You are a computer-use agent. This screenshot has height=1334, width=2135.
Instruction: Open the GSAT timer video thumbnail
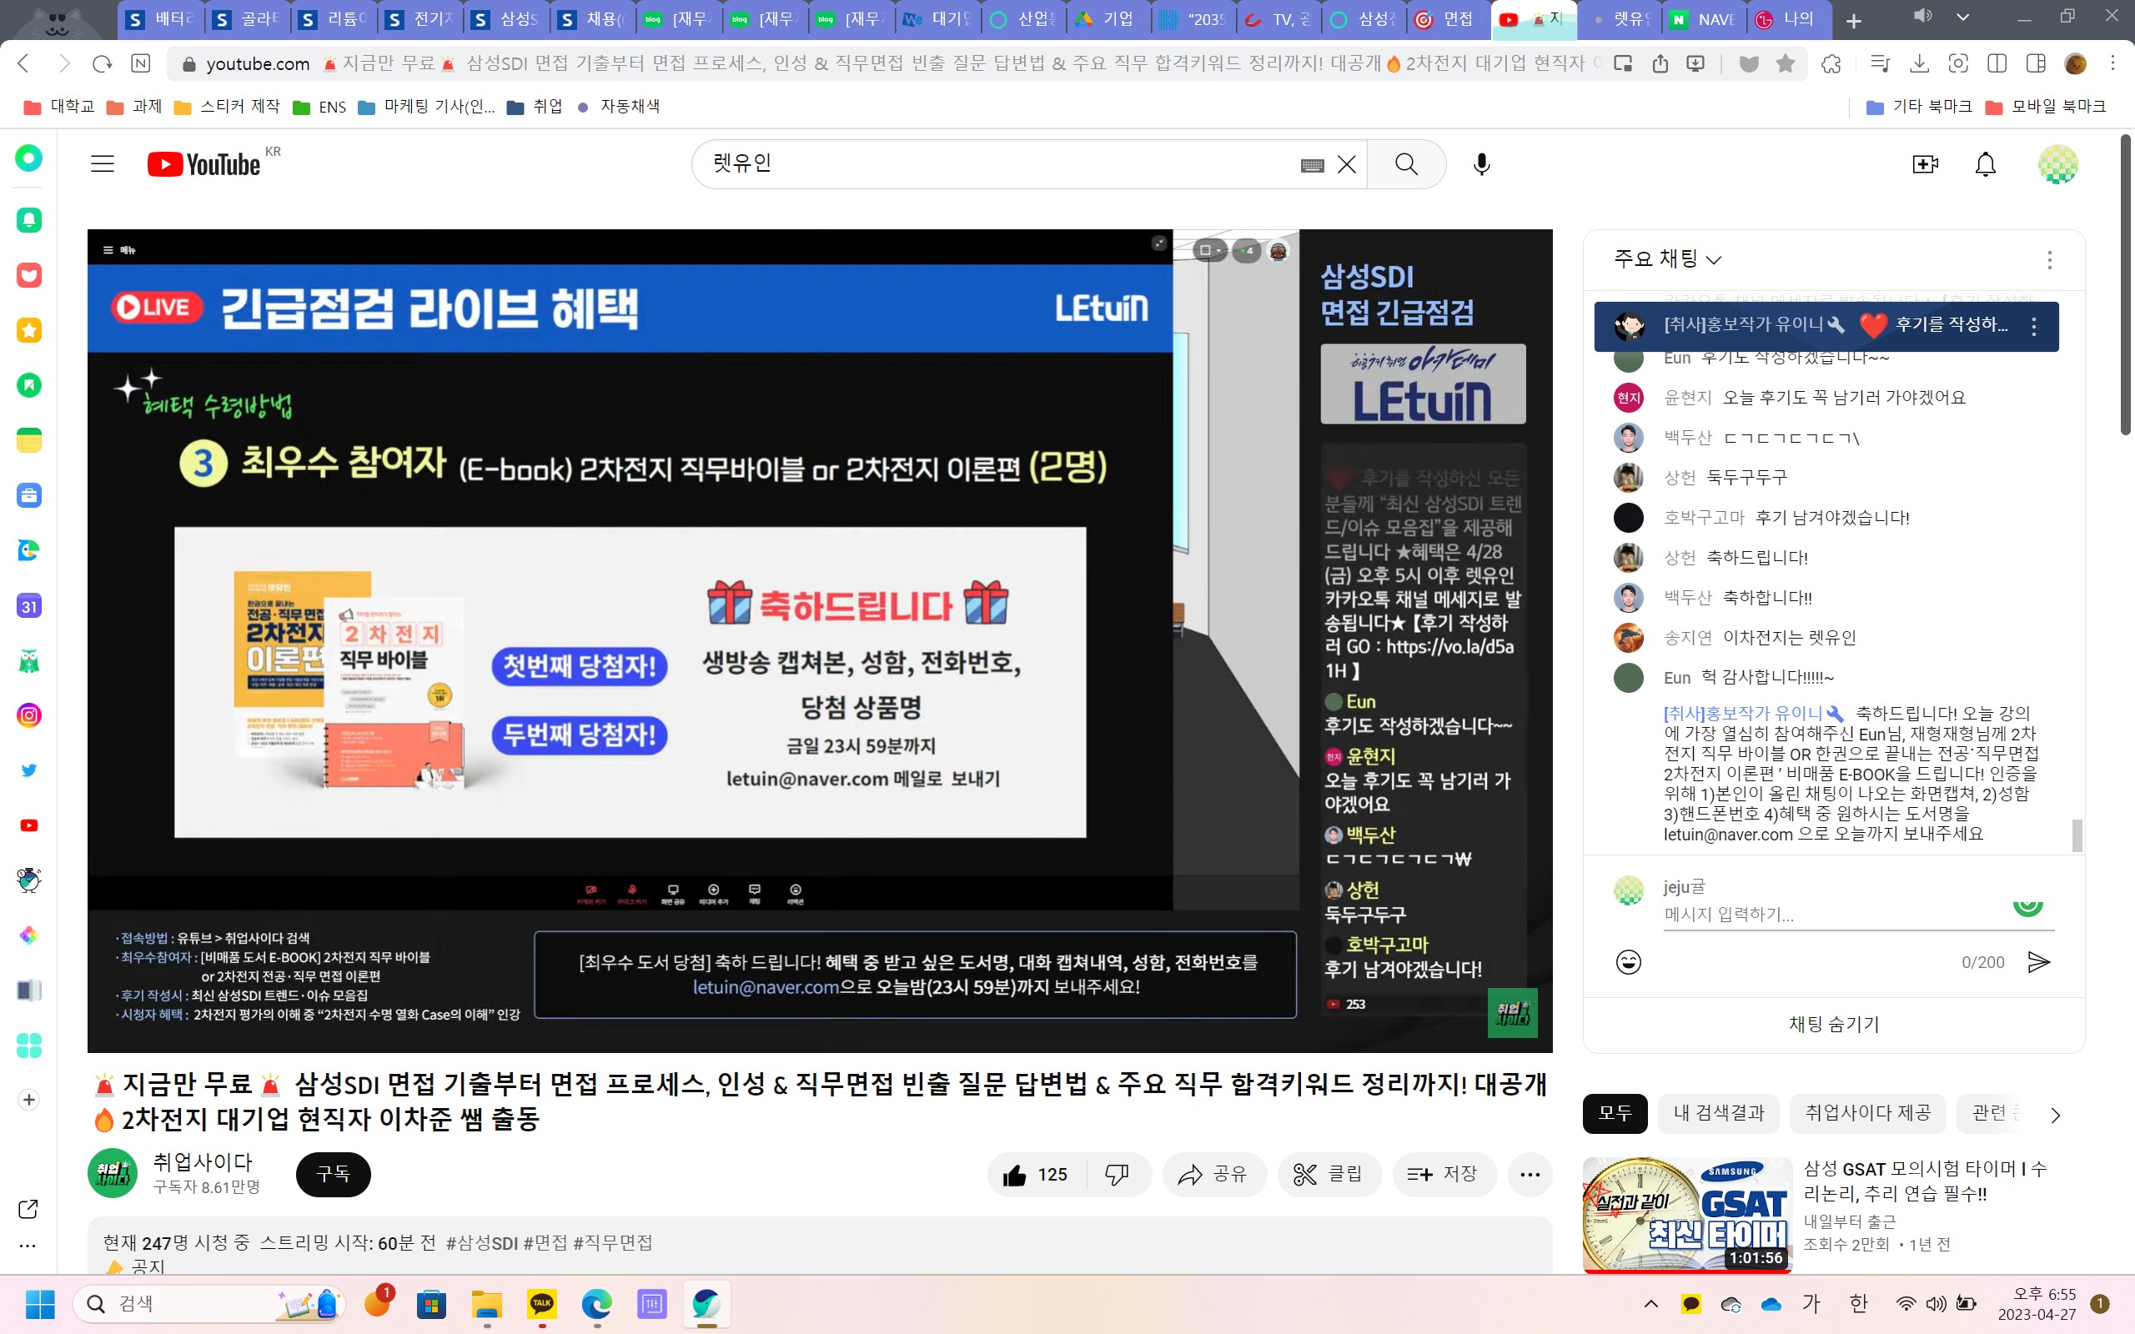1687,1214
